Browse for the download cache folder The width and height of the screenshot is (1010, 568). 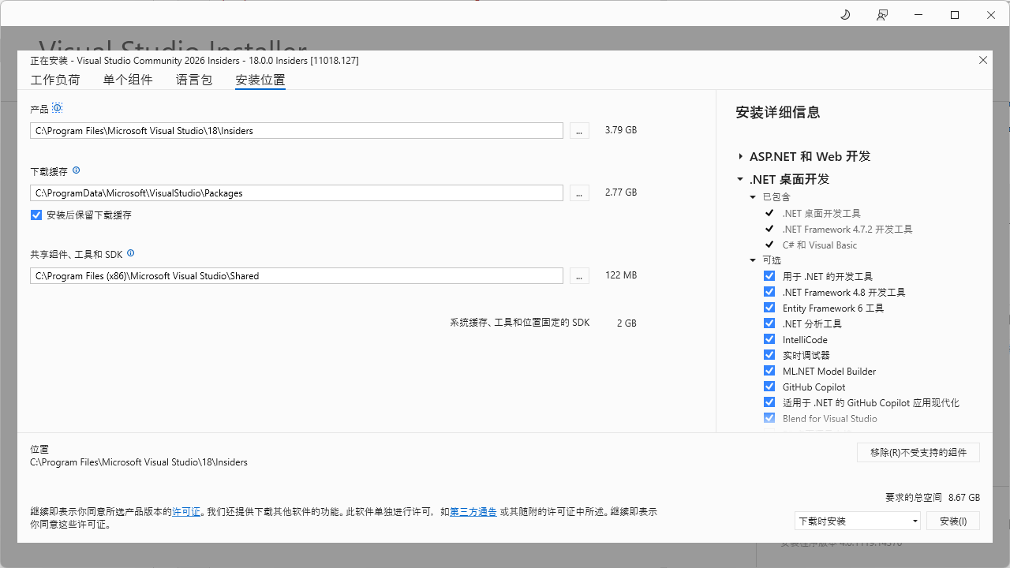578,193
